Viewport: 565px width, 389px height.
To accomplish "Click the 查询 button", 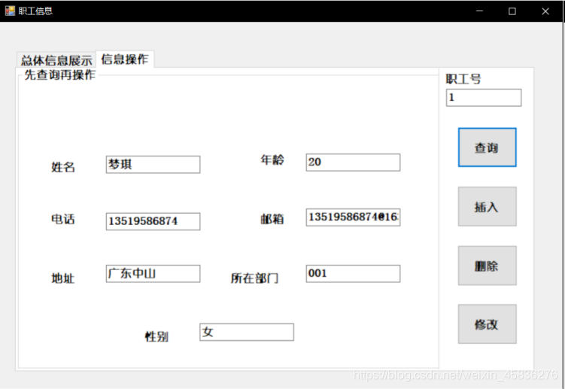I will (x=488, y=147).
